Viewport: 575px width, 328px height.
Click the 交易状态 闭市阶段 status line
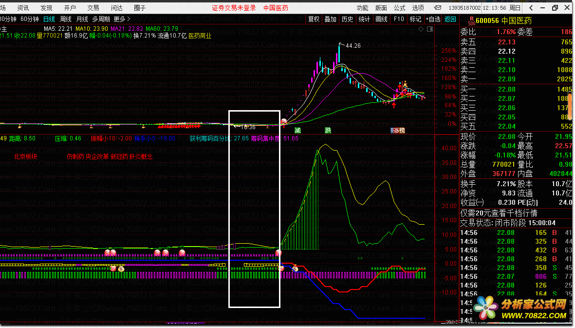coord(508,223)
